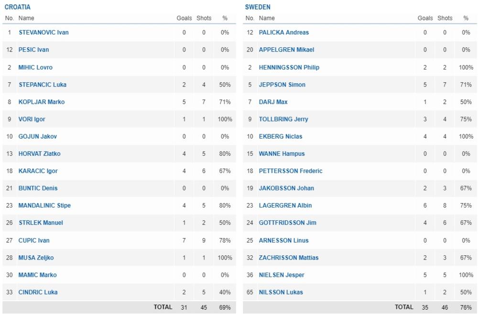The width and height of the screenshot is (478, 316).
Task: Click PALICKA Andreas link
Action: [x=284, y=33]
